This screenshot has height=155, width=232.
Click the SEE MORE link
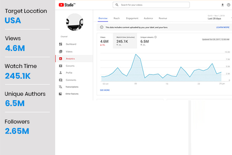click(x=105, y=90)
